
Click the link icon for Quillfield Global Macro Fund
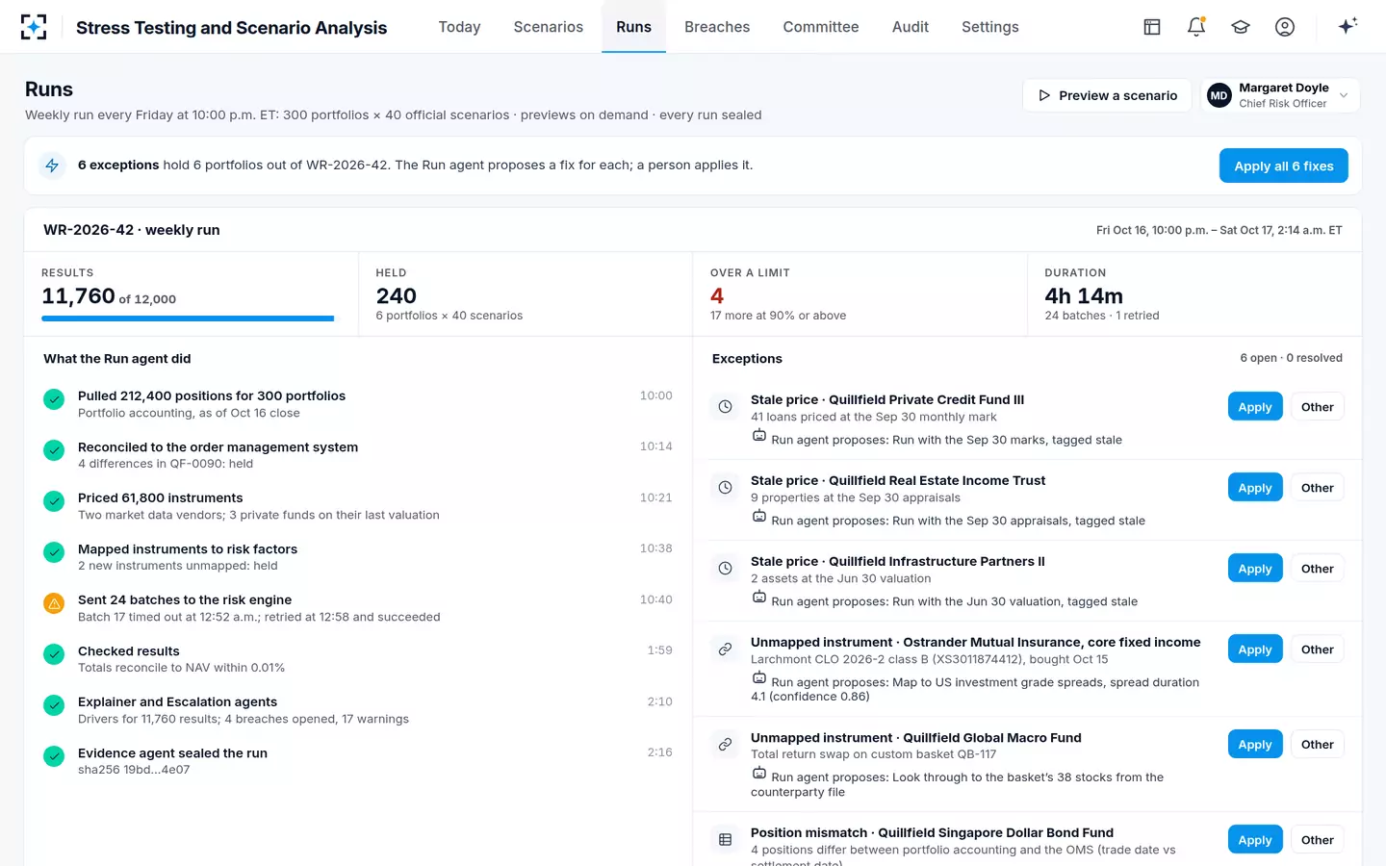pyautogui.click(x=726, y=745)
